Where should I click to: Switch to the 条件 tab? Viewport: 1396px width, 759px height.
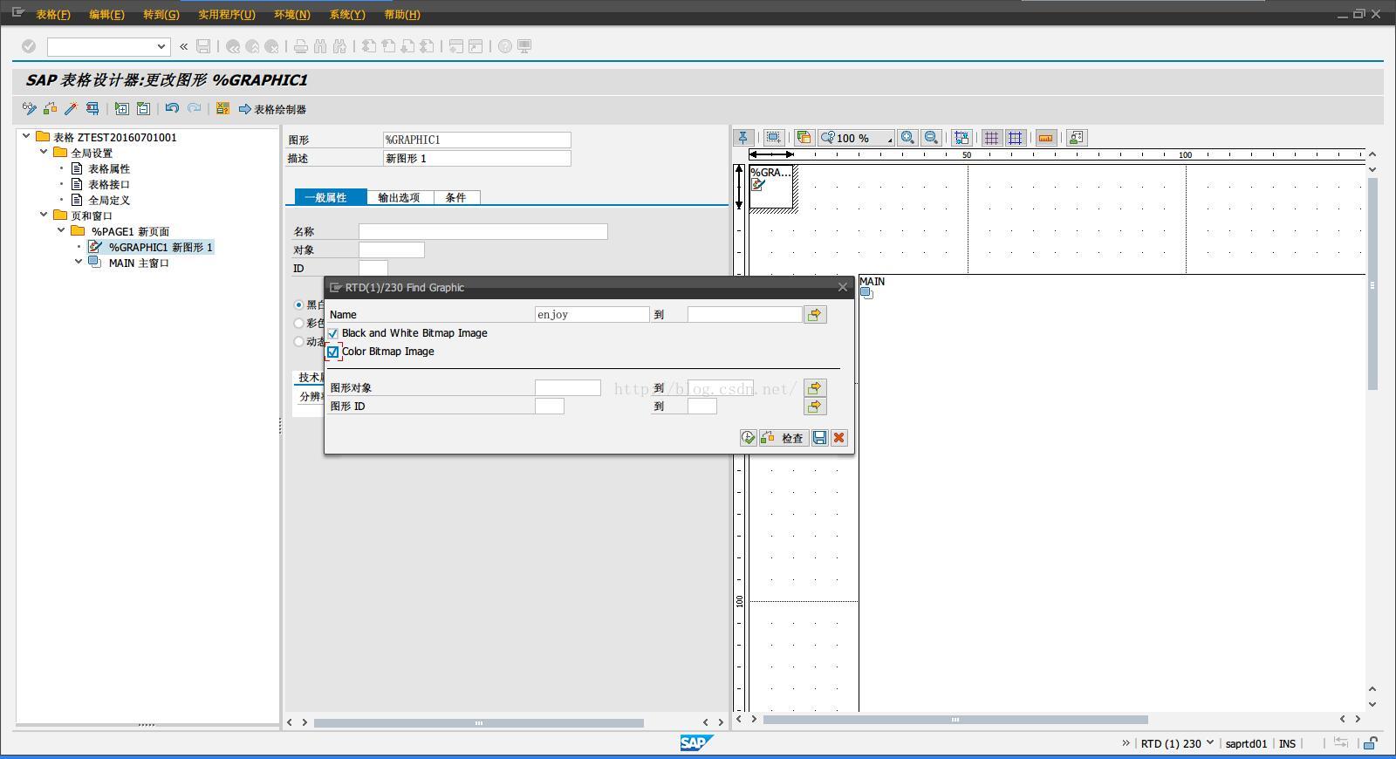pyautogui.click(x=456, y=197)
